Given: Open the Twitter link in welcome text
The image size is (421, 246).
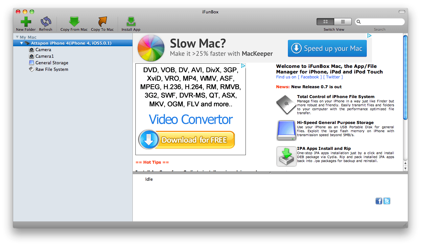Looking at the screenshot, I should coord(333,77).
